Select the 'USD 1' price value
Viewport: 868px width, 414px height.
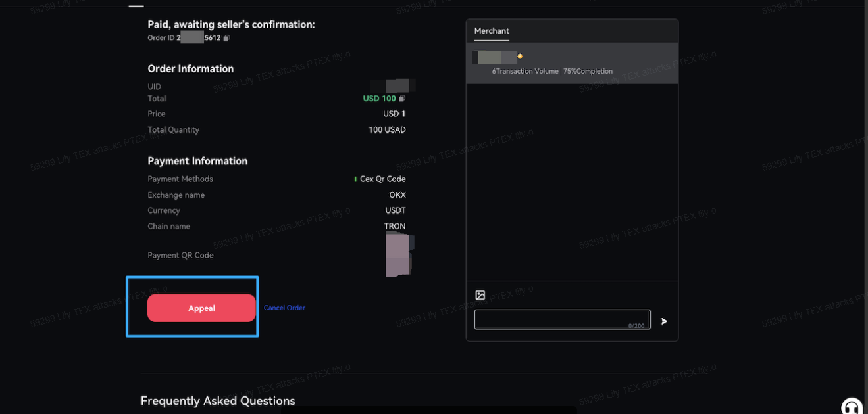(395, 114)
